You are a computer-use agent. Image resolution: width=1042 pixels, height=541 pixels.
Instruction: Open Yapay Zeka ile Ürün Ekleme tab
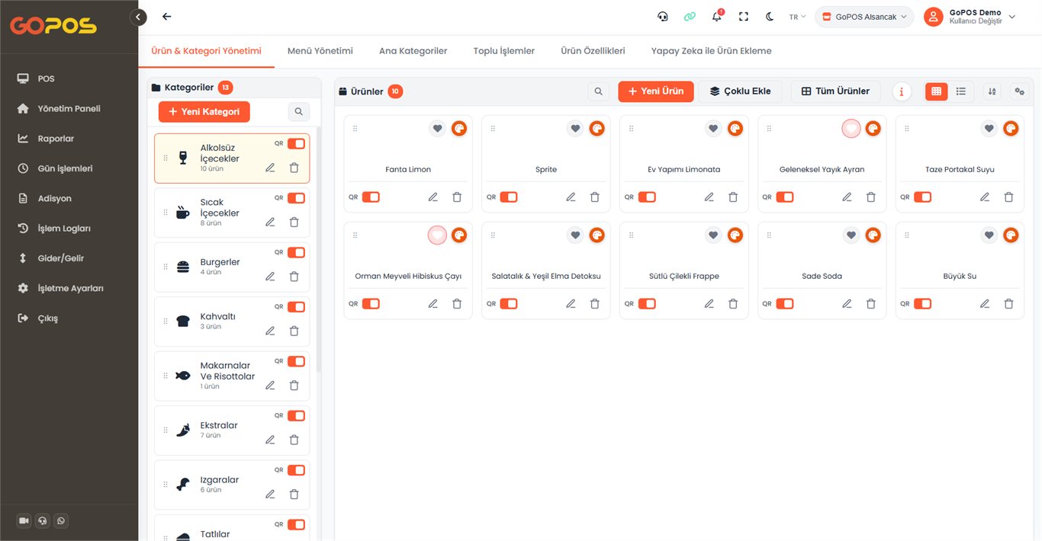coord(712,51)
